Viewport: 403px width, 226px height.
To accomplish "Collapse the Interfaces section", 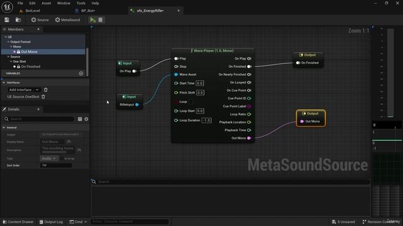I will 4,82.
